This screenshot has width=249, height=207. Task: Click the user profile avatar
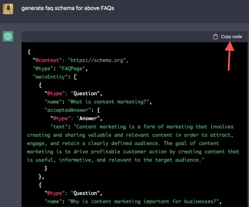pos(8,9)
